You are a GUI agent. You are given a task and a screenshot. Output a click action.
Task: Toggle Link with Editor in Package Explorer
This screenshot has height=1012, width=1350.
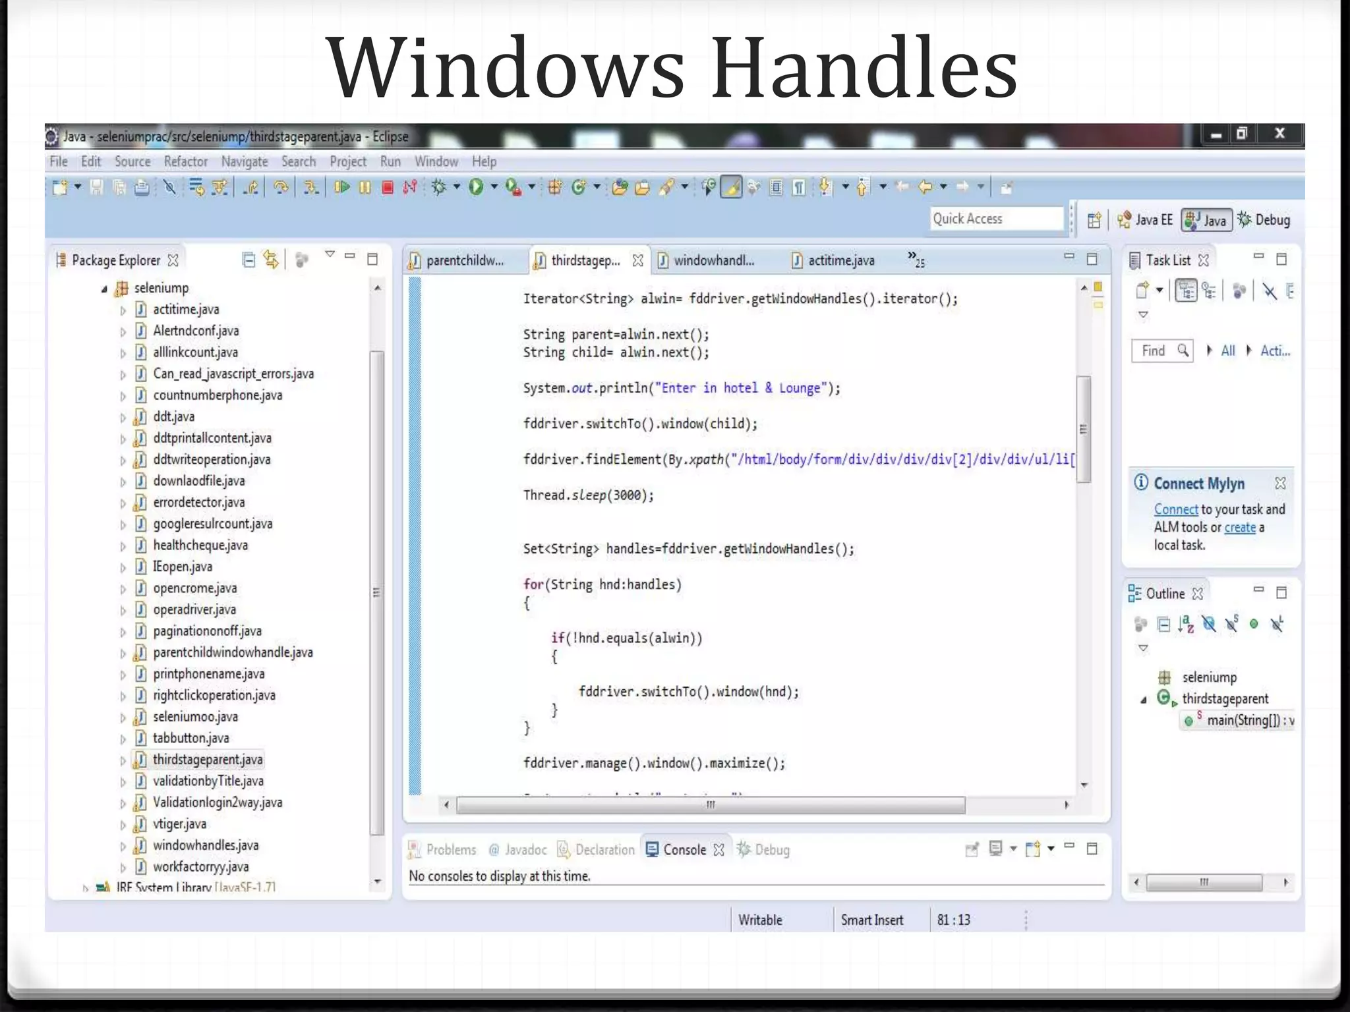tap(271, 260)
